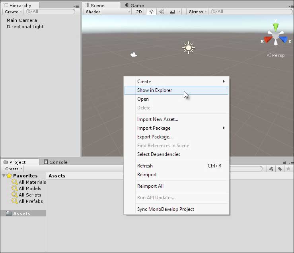The image size is (294, 253).
Task: Click the red X axis cone on gizmo
Action: point(267,40)
